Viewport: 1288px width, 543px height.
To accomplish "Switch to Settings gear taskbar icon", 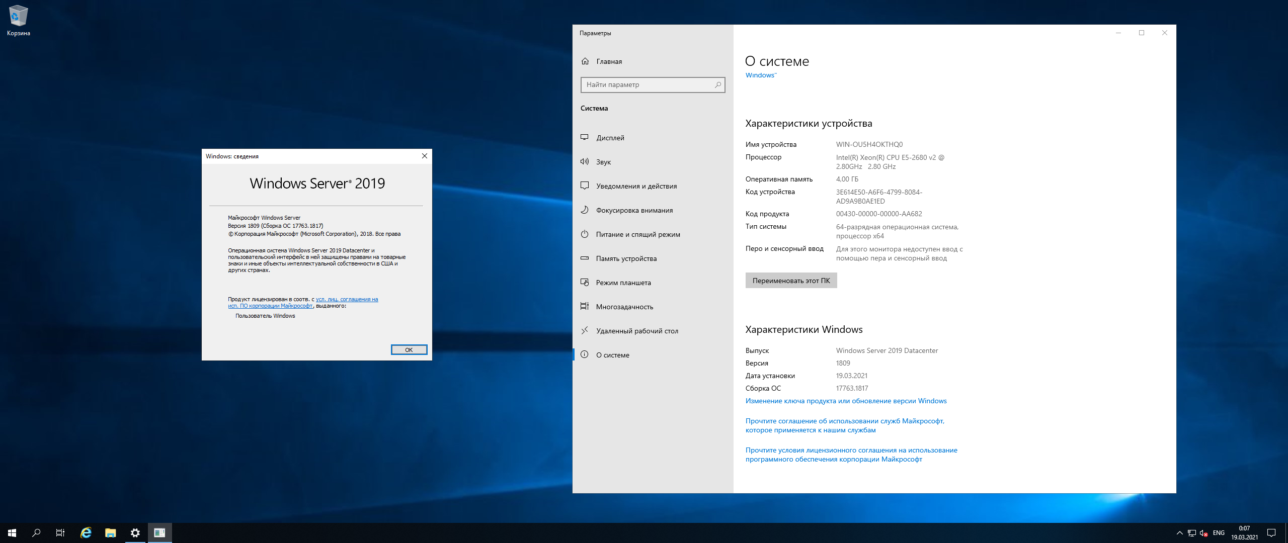I will pyautogui.click(x=135, y=533).
